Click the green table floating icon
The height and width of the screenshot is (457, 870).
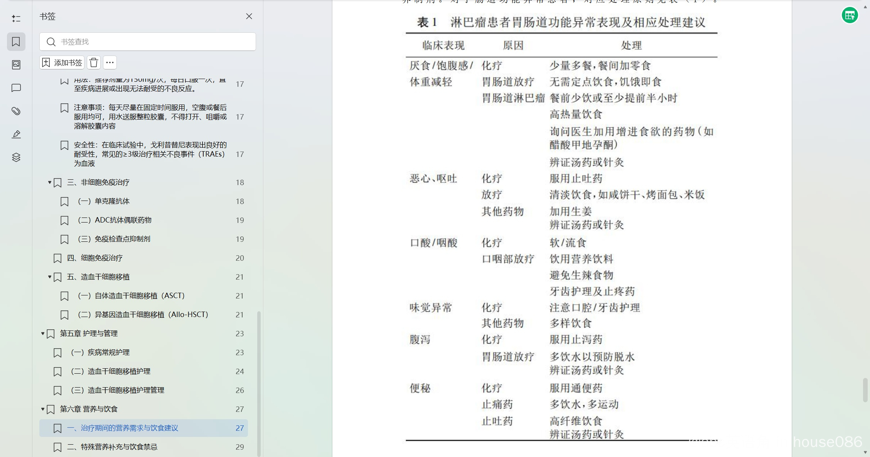point(850,15)
